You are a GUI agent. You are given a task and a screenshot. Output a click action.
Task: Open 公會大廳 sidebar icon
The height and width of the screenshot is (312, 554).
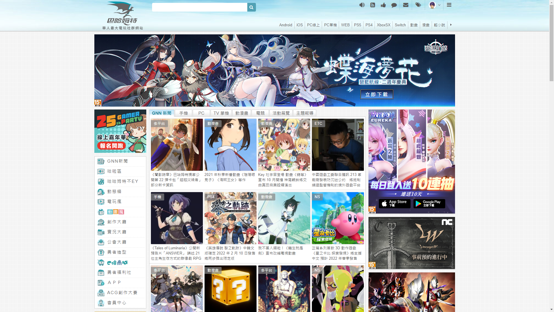pyautogui.click(x=101, y=242)
